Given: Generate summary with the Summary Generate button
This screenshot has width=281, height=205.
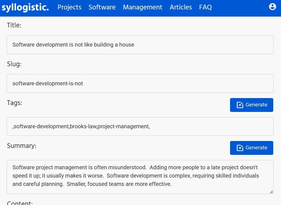Looking at the screenshot, I should (252, 148).
